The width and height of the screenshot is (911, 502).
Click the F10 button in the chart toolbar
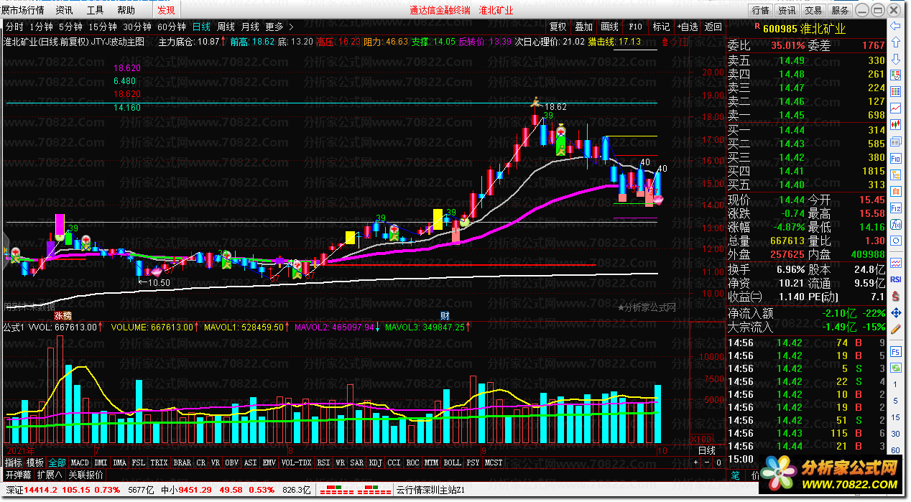tap(635, 27)
